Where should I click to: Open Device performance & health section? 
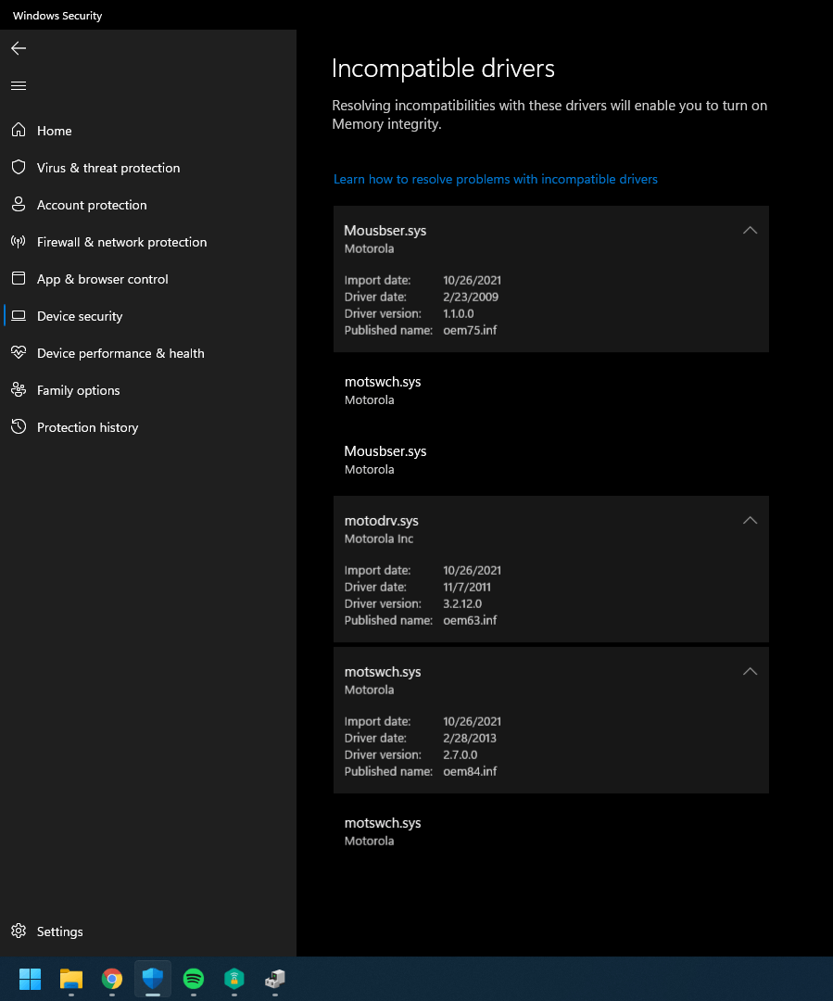point(120,353)
